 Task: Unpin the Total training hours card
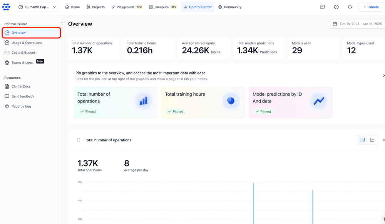coord(176,111)
